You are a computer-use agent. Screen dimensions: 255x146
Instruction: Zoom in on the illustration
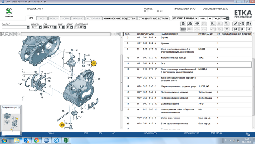point(3,34)
